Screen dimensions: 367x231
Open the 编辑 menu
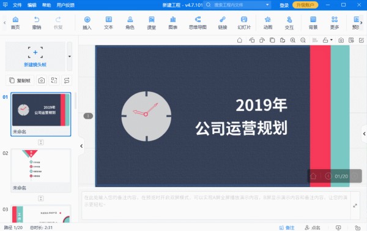pos(32,5)
